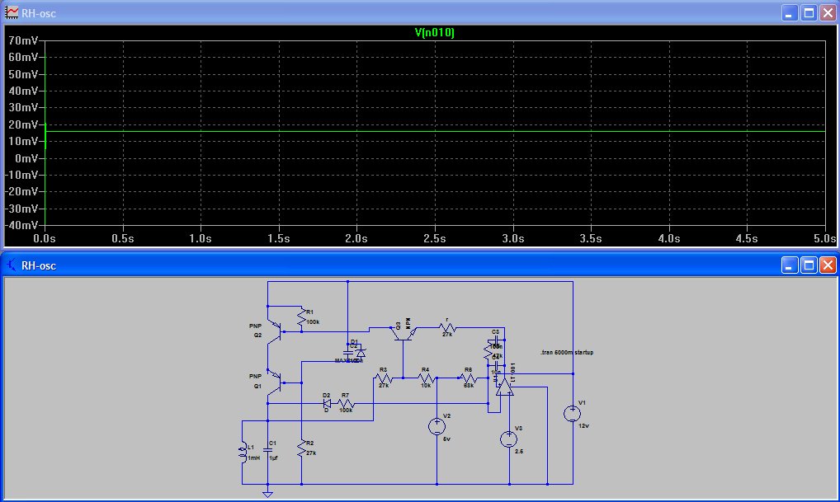Screen dimensions: 840x502
Task: Click the 5v value of V2
Action: 446,439
